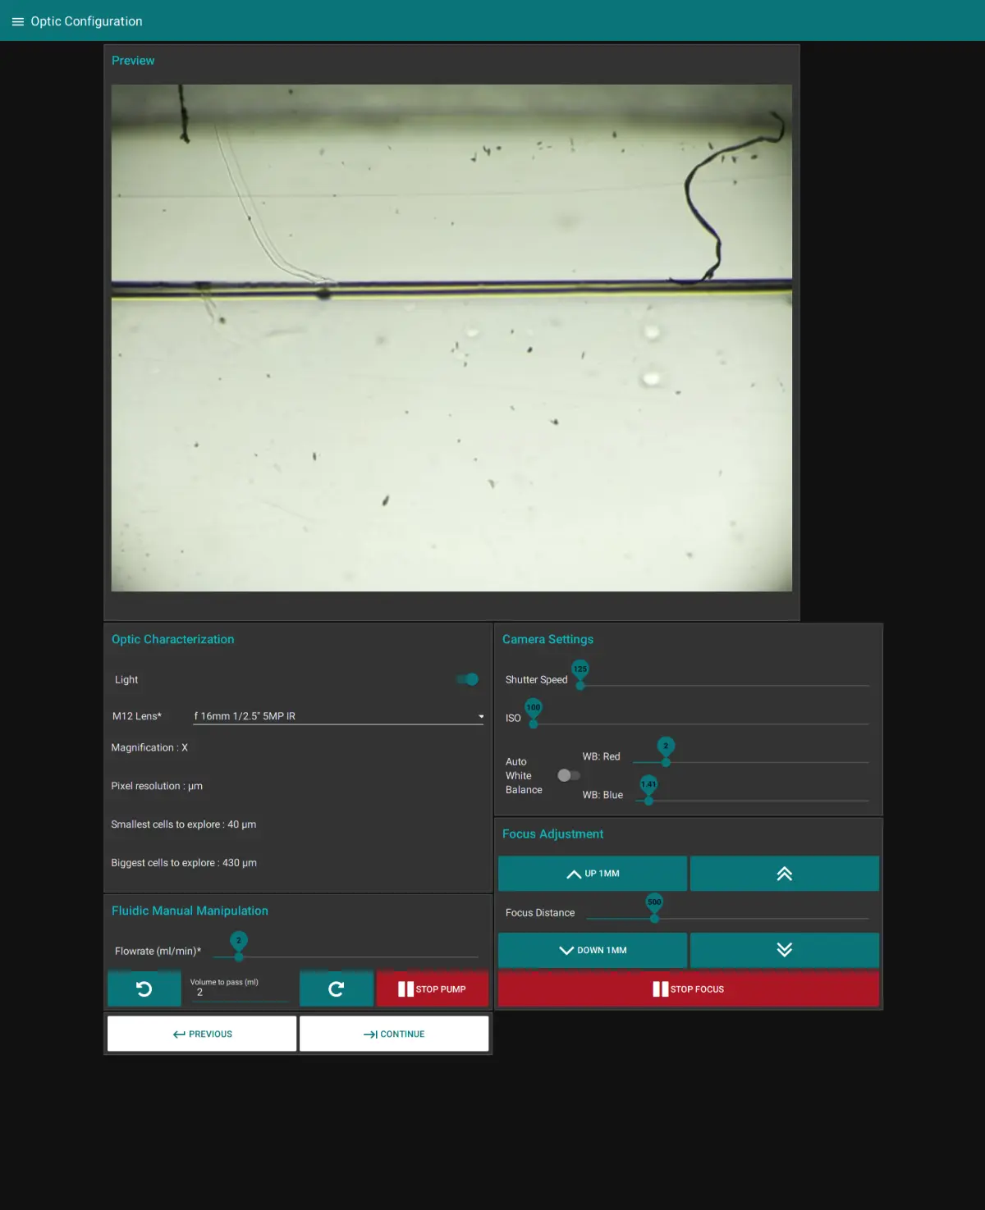Open the hamburger navigation menu
This screenshot has width=985, height=1210.
(x=17, y=21)
